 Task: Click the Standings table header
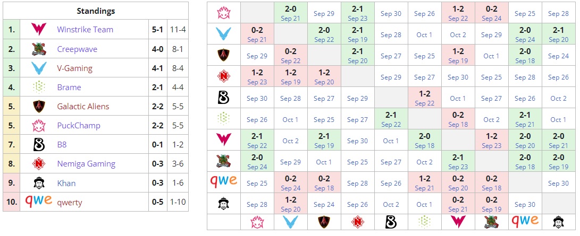pyautogui.click(x=96, y=11)
